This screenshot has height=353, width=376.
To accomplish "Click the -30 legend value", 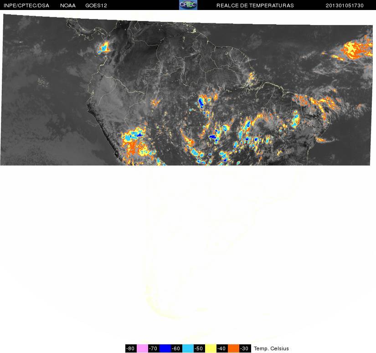I will 245,348.
